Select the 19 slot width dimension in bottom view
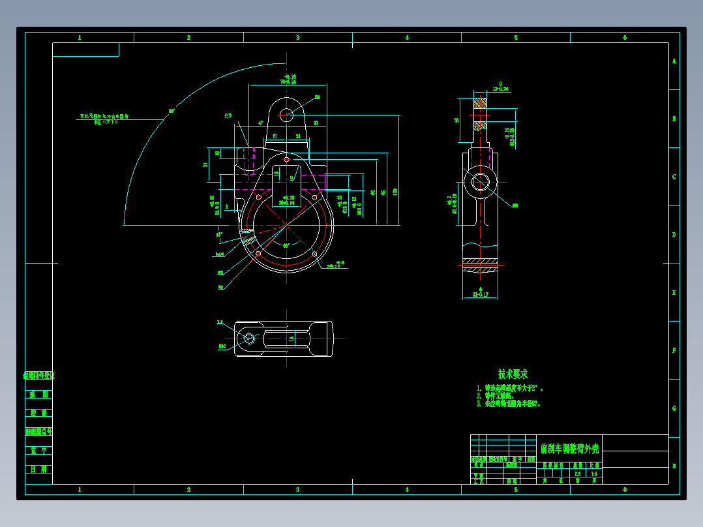 click(x=291, y=339)
